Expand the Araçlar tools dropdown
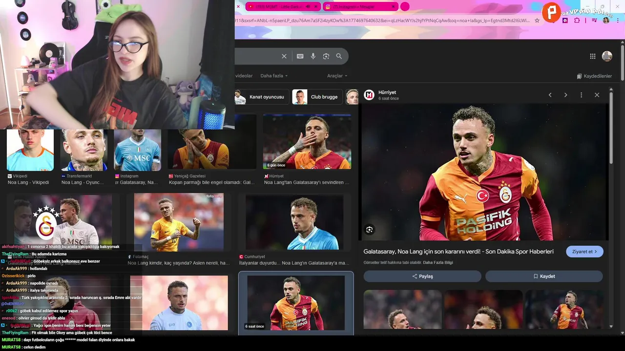The width and height of the screenshot is (625, 351). click(337, 76)
